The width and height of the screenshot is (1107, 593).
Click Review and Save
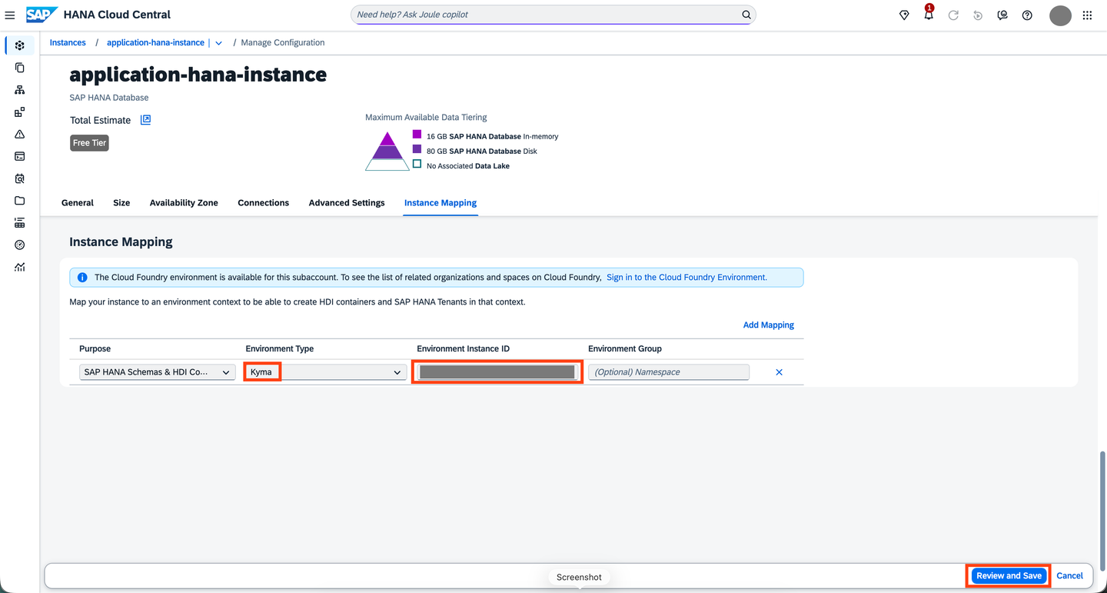(1009, 576)
